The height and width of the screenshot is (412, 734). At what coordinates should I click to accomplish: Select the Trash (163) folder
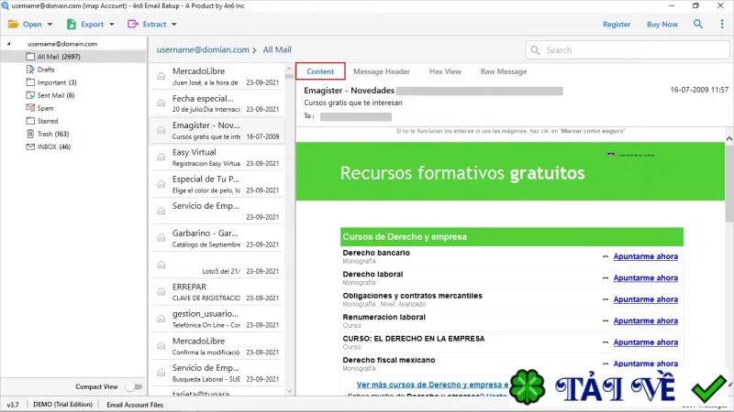click(53, 134)
